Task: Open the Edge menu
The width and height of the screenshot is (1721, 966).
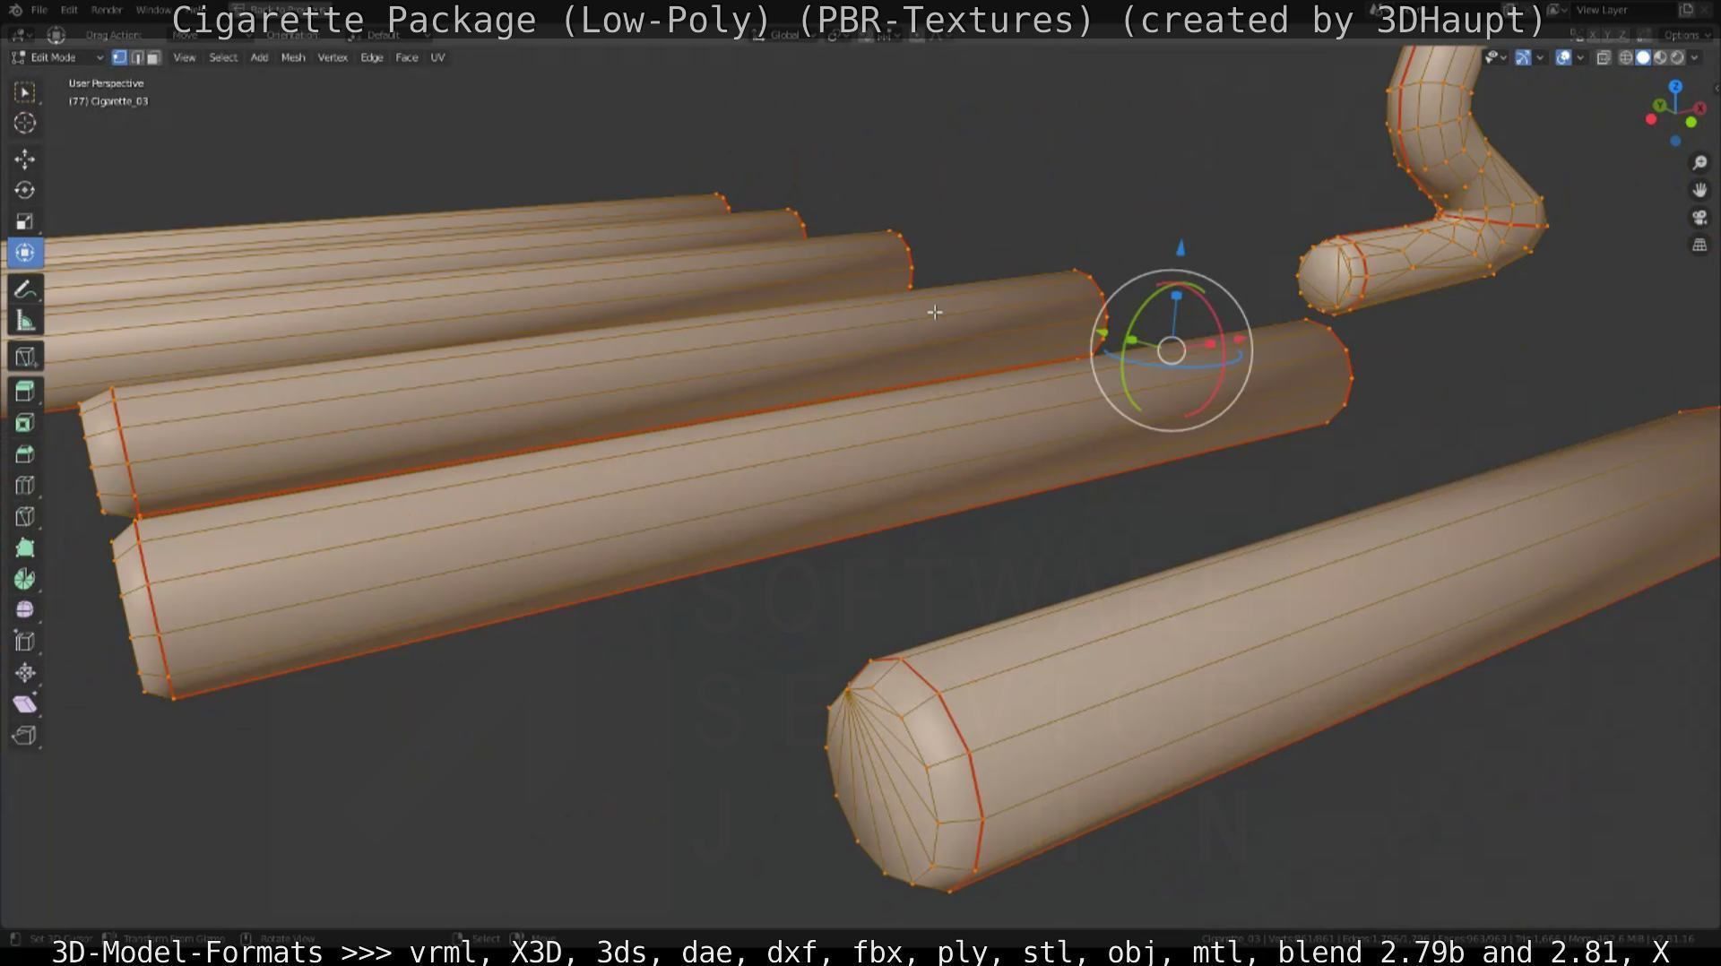Action: (372, 57)
